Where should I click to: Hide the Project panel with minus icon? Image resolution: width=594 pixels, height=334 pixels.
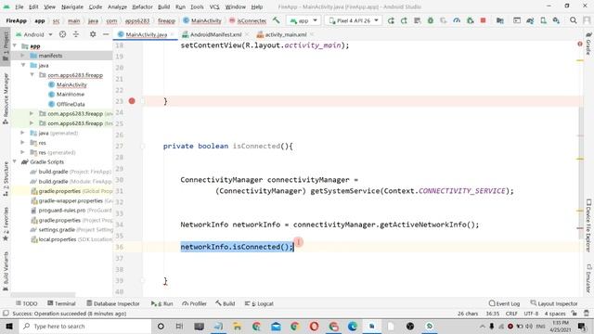tap(106, 34)
